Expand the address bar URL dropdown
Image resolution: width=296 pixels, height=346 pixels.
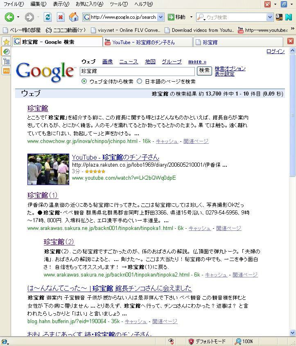click(x=160, y=17)
